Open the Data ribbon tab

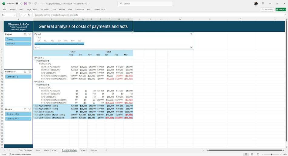coord(54,9)
